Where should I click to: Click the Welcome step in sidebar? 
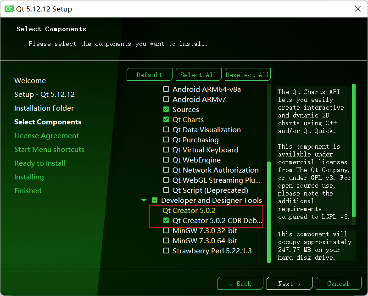click(30, 80)
